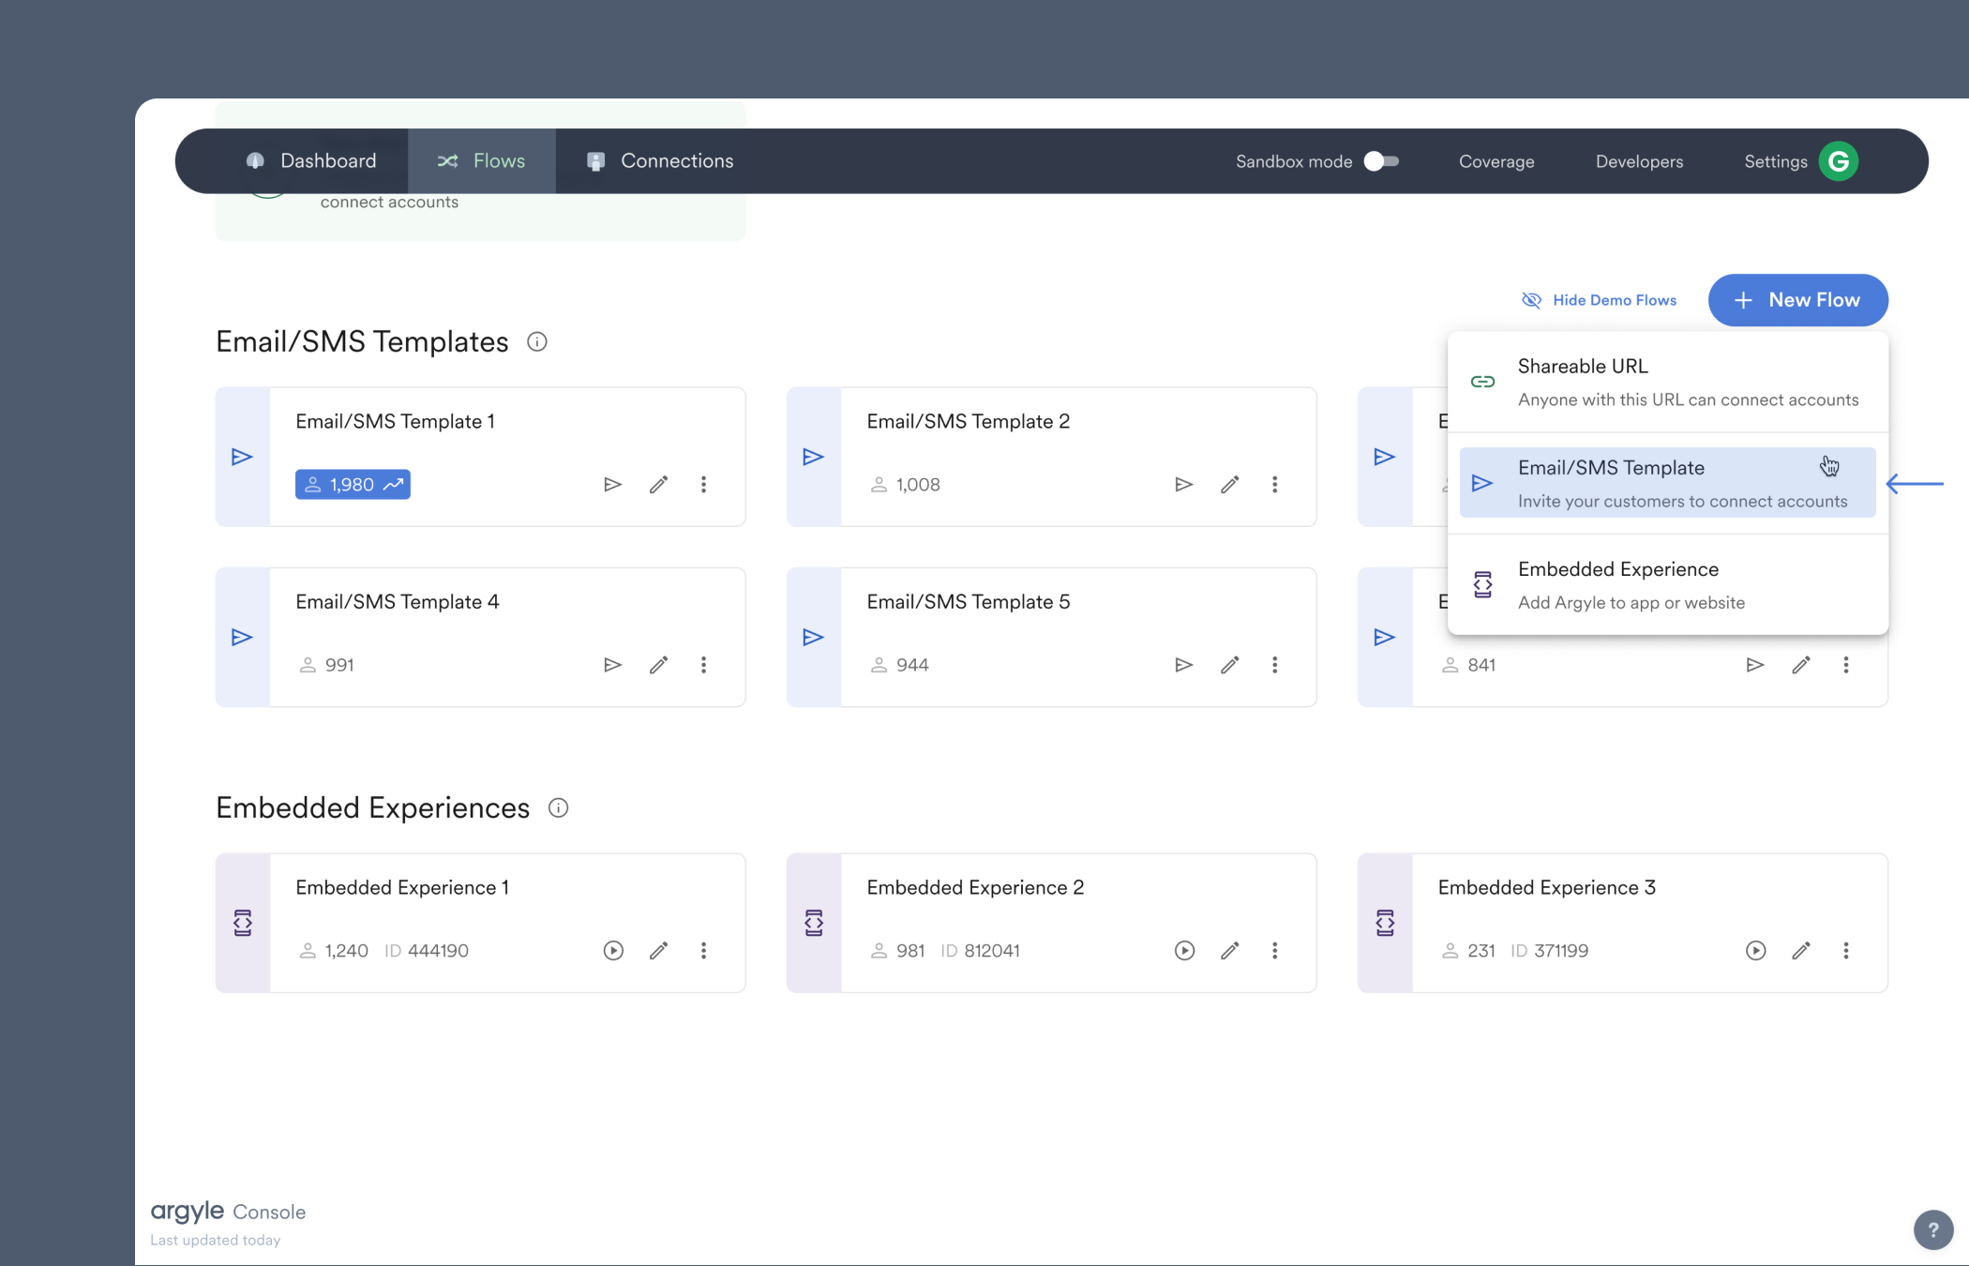The height and width of the screenshot is (1266, 1969).
Task: Select the send icon on Email/SMS Template 1
Action: pos(613,484)
